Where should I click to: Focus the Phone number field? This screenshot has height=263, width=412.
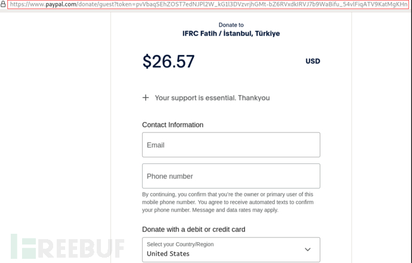(230, 176)
